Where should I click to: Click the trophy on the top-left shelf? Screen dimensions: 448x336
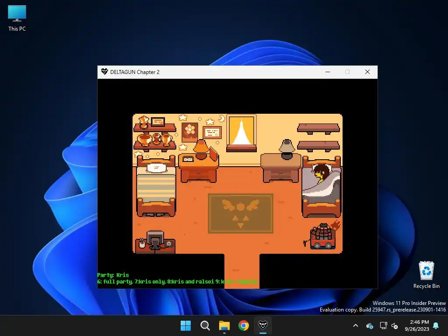[143, 122]
